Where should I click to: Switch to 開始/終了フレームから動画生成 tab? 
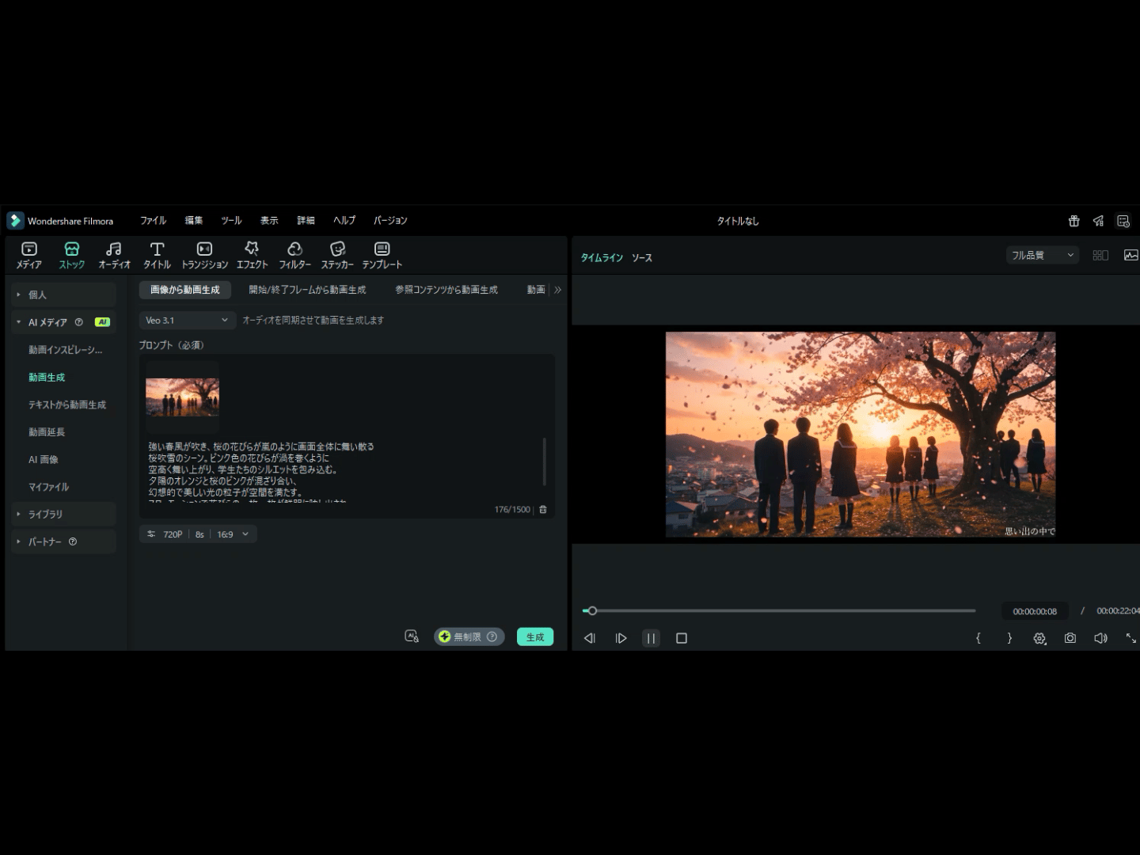coord(307,290)
